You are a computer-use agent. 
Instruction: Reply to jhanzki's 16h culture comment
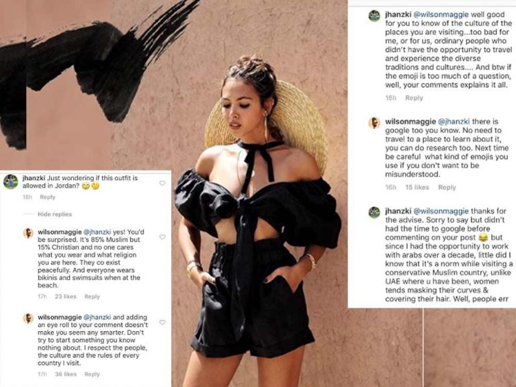tap(414, 98)
